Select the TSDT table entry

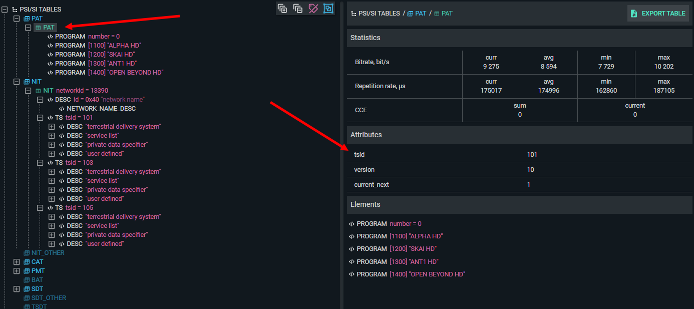pos(39,306)
